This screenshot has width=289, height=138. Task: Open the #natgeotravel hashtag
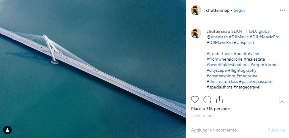pos(247,87)
